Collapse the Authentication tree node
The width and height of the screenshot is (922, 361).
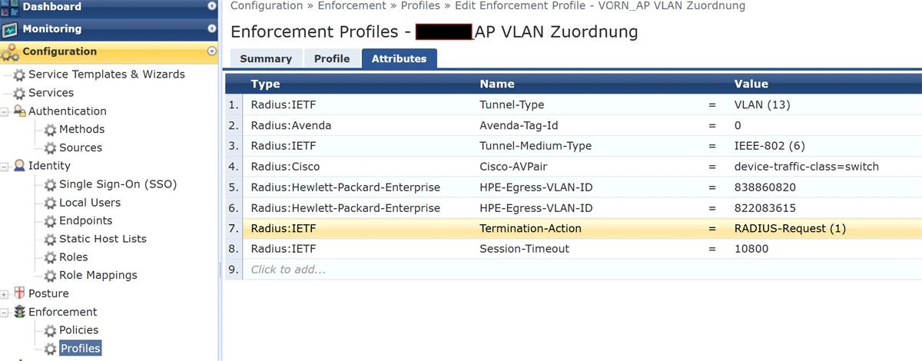(5, 112)
